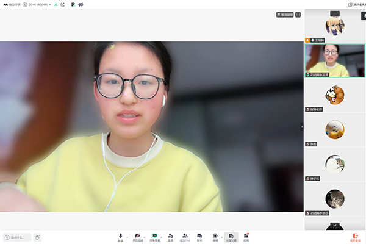
Task: Click the muted mic label under walrus avatar
Action: pyautogui.click(x=314, y=109)
